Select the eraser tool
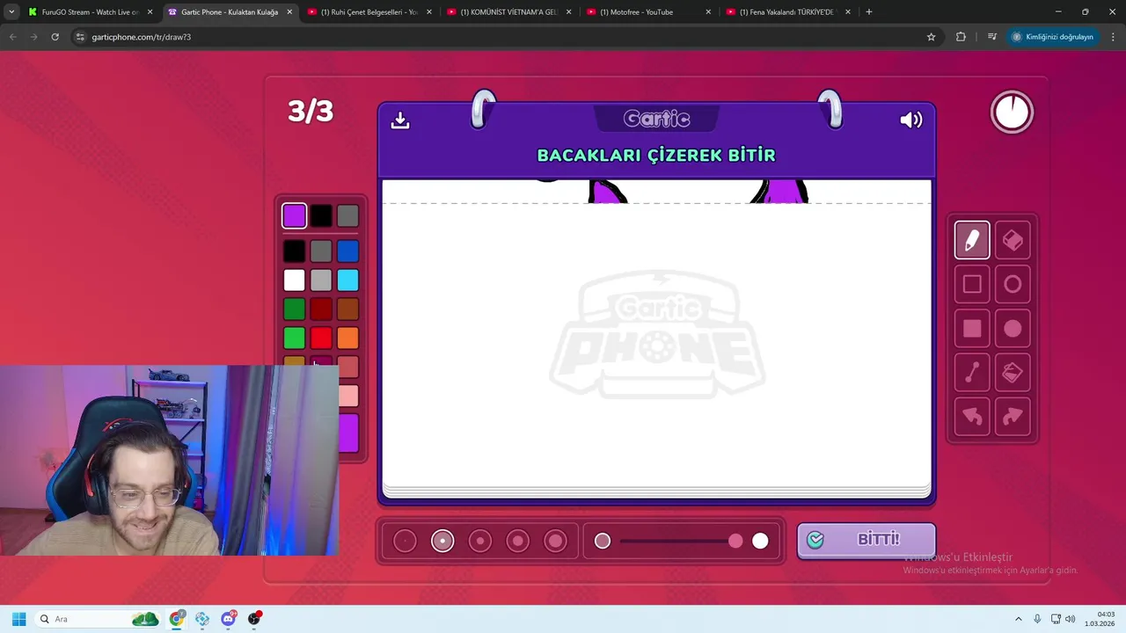This screenshot has width=1126, height=633. 1013,240
